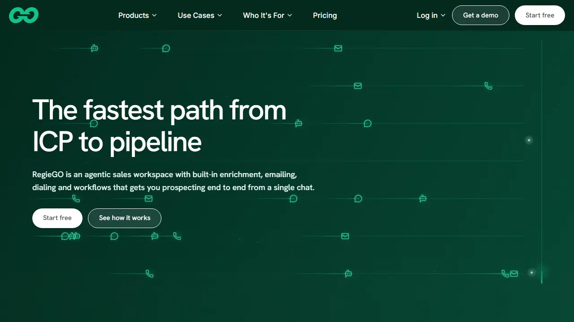Image resolution: width=574 pixels, height=322 pixels.
Task: Click Start free beside See how it works
Action: point(57,218)
